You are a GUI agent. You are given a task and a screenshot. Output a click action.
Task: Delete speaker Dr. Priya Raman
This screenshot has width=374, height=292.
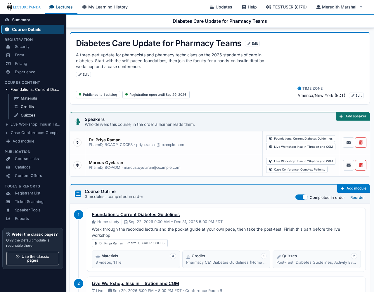coord(361,142)
